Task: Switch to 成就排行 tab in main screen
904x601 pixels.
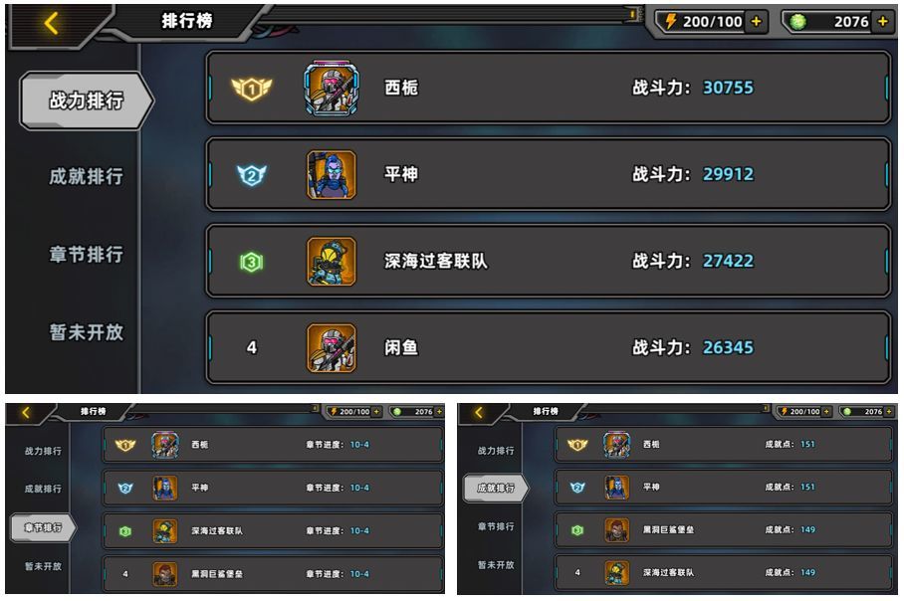Action: (x=87, y=176)
